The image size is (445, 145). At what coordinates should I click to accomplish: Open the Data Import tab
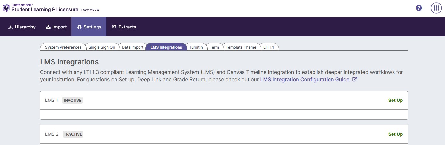(132, 47)
